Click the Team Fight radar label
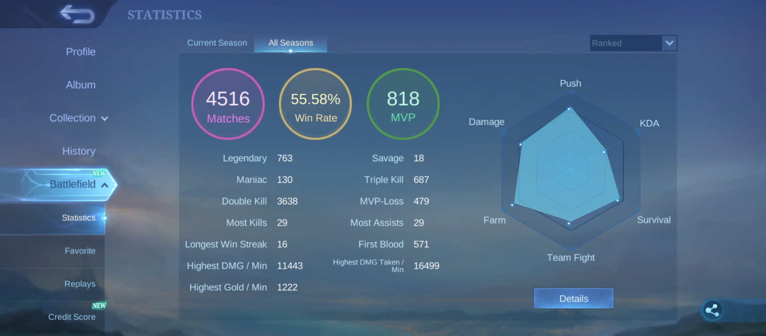 point(571,257)
